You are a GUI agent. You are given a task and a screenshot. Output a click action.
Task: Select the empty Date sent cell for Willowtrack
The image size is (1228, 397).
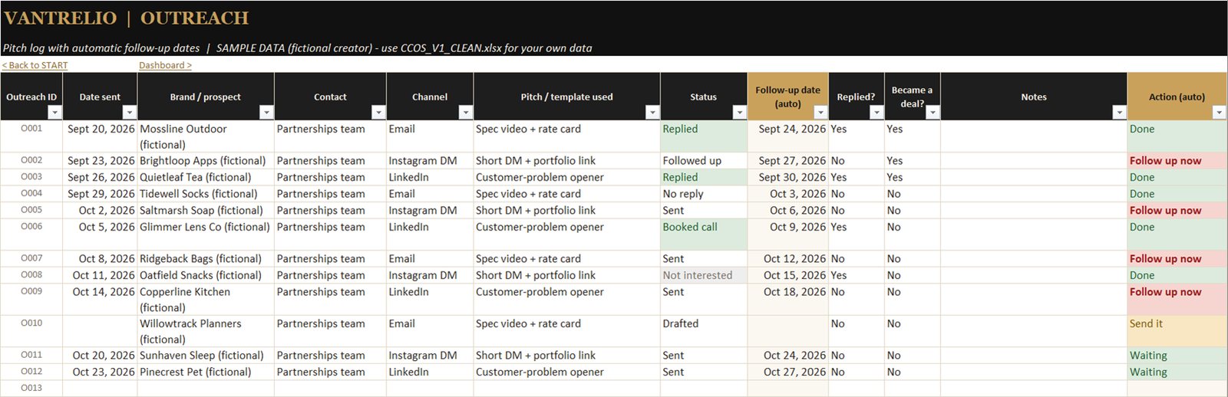point(101,331)
